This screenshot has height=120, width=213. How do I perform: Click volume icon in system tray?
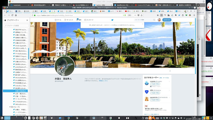(x=181, y=118)
